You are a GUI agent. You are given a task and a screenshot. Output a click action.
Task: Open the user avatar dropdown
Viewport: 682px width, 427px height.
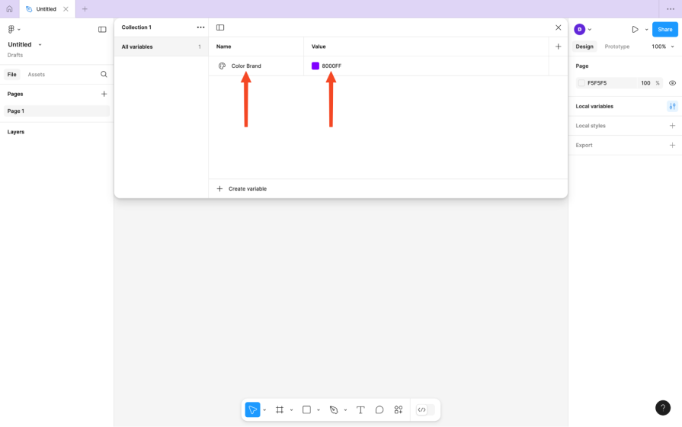pyautogui.click(x=590, y=30)
